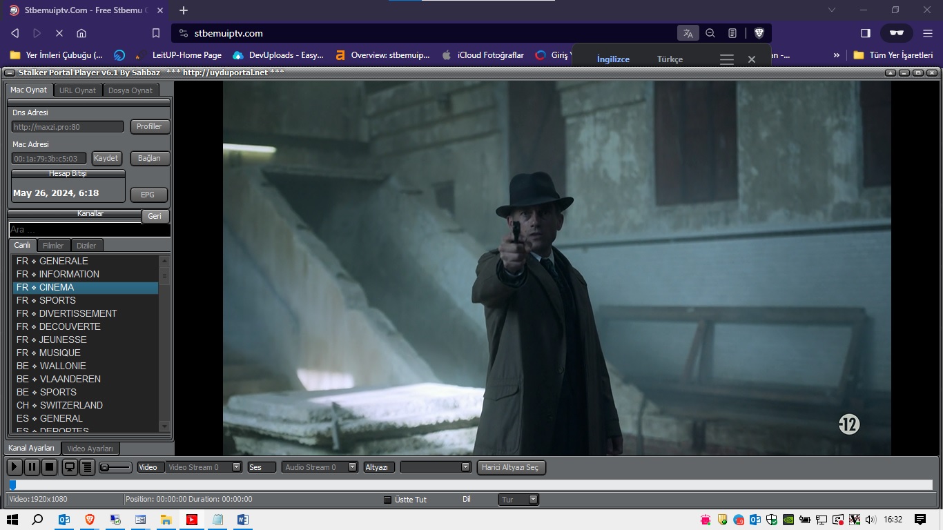Select CH SWITZERLAND category

pos(86,405)
